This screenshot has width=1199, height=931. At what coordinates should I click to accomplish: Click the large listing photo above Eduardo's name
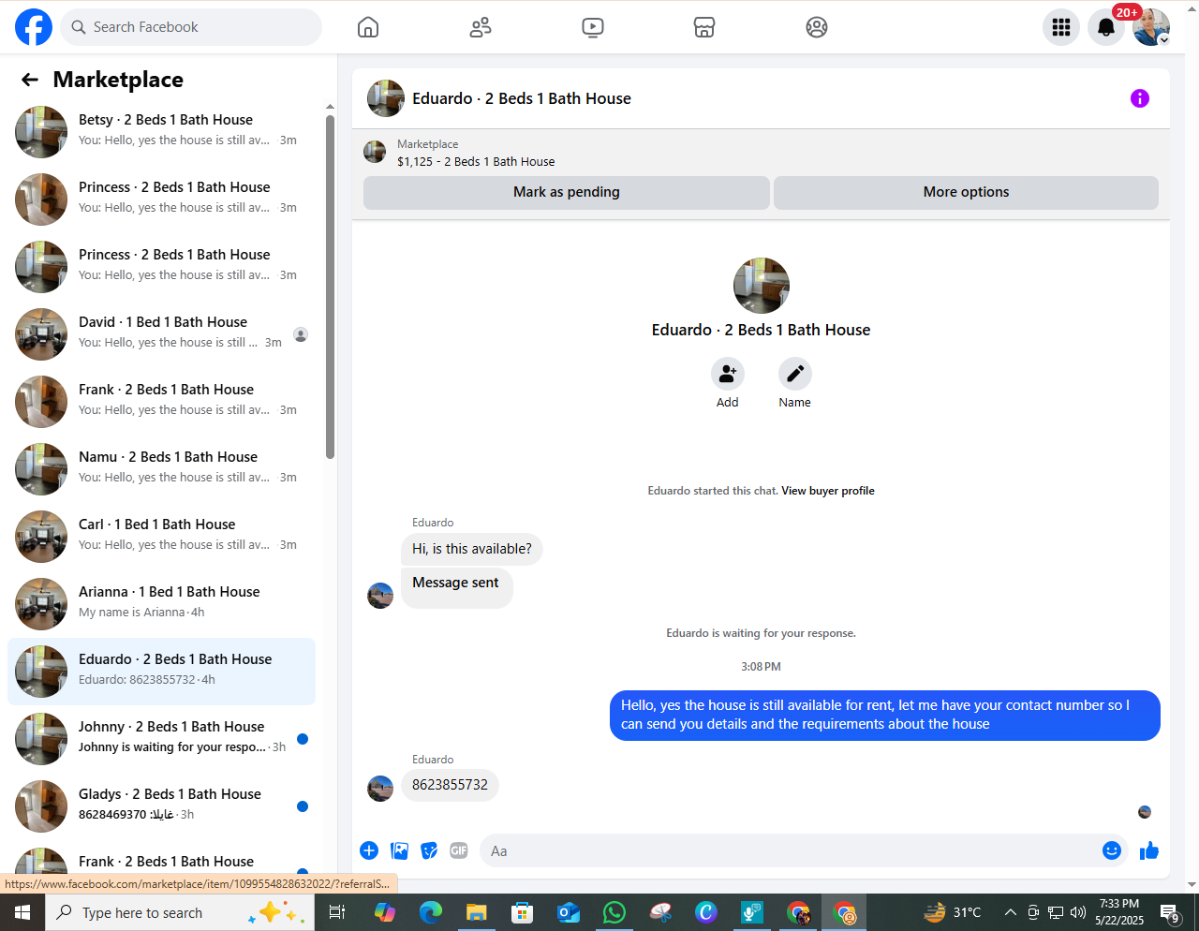coord(762,286)
